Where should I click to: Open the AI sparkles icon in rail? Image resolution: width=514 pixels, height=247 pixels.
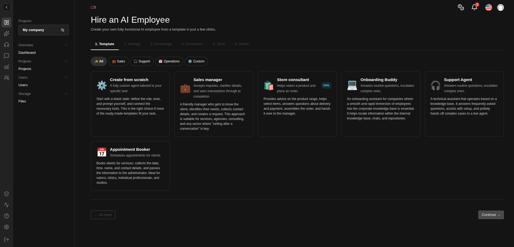7,34
